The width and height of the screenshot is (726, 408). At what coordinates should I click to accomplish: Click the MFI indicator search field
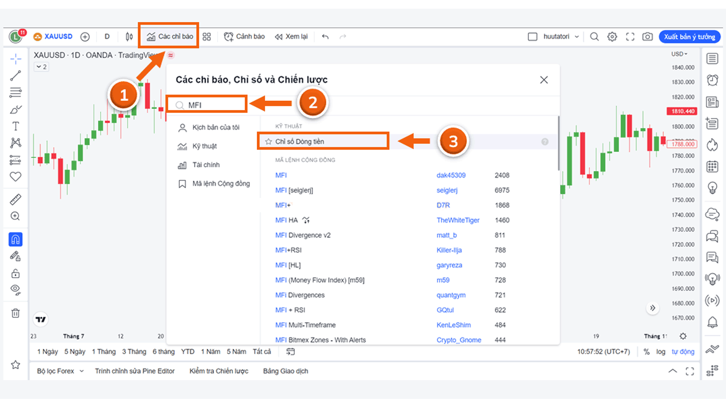pyautogui.click(x=212, y=105)
